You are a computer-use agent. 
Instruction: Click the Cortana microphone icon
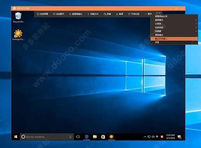(70, 137)
